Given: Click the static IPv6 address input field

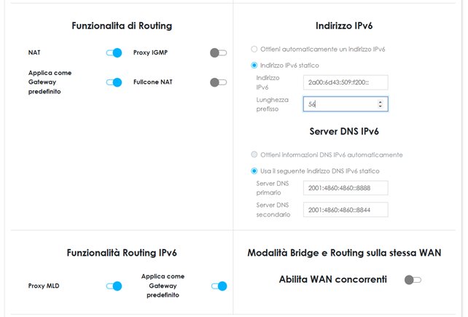Looking at the screenshot, I should (x=345, y=82).
